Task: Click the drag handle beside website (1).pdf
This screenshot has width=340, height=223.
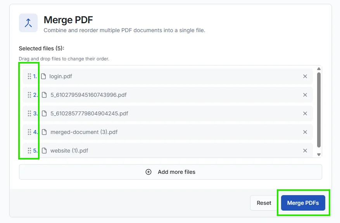Action: click(29, 151)
